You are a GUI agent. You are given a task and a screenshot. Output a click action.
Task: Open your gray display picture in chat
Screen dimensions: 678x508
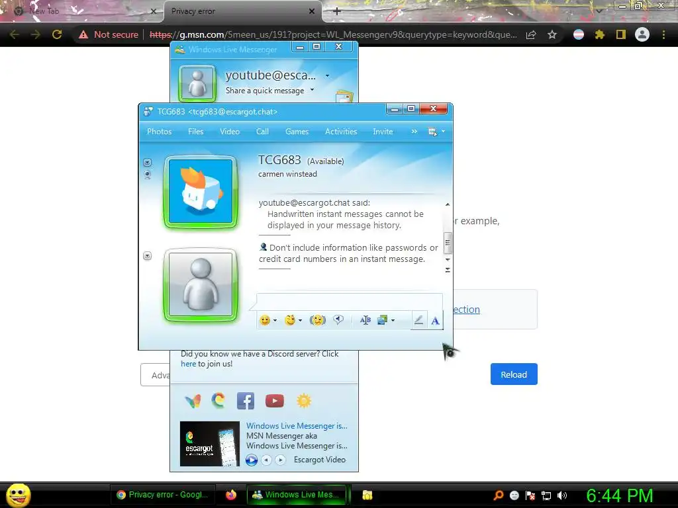(x=200, y=285)
